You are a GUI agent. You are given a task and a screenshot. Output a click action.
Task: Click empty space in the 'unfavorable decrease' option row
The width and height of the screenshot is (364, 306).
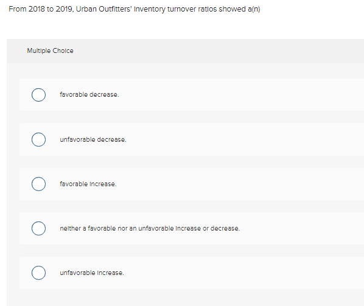point(232,139)
